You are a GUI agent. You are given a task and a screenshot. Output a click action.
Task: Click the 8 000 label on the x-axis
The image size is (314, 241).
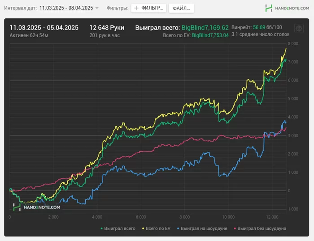pyautogui.click(x=184, y=217)
